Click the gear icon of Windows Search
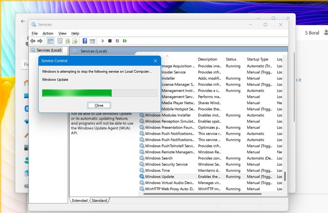 142,158
